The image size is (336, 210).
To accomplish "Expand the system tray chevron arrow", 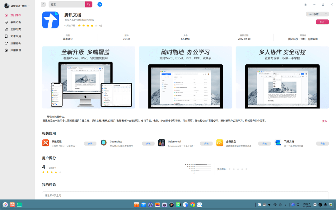I will [286, 205].
